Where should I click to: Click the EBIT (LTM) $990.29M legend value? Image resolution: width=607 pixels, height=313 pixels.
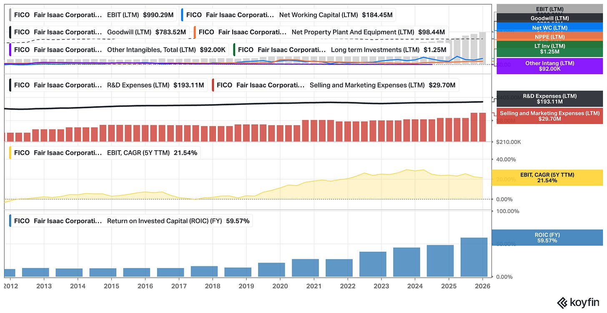tap(158, 15)
